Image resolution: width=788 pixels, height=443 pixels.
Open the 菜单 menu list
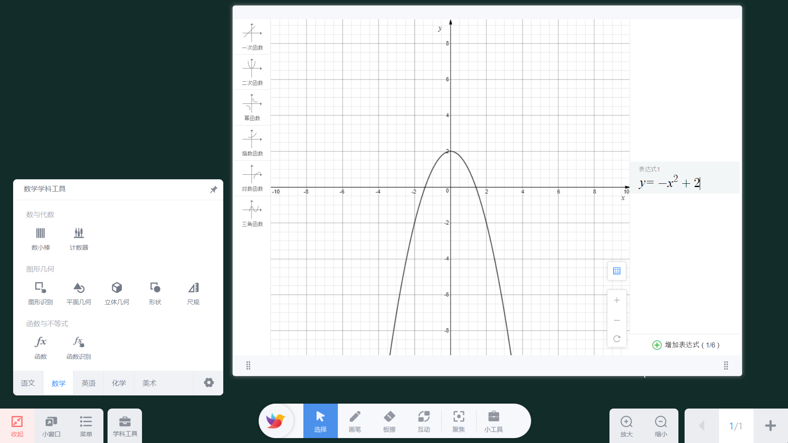pos(86,426)
